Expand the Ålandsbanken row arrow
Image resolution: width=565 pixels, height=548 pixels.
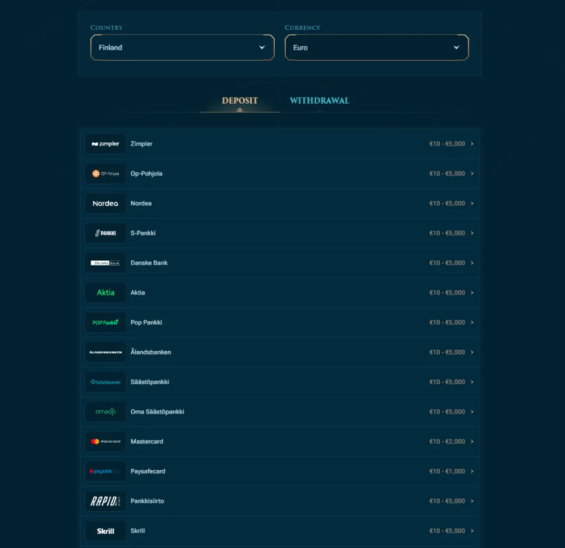(x=472, y=352)
